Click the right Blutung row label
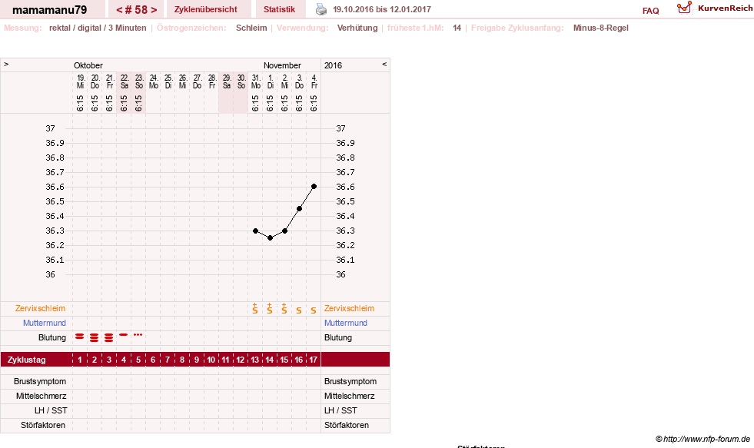 pos(338,337)
